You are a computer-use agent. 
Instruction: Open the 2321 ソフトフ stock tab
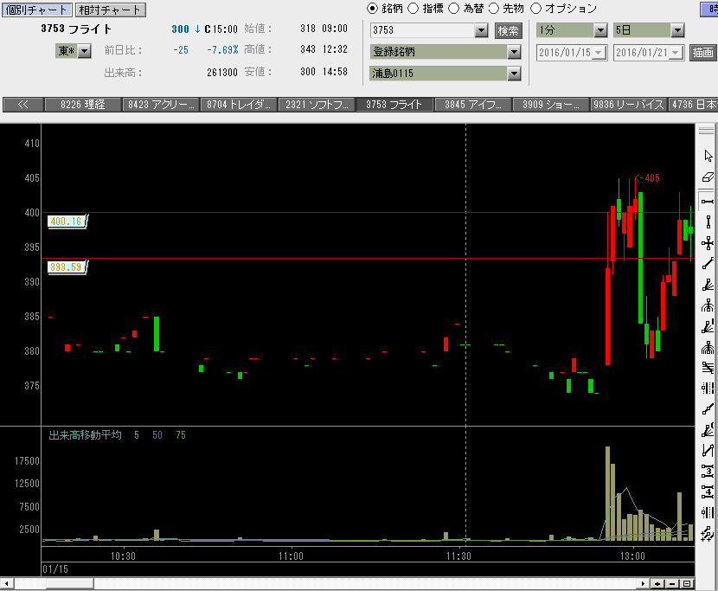317,105
